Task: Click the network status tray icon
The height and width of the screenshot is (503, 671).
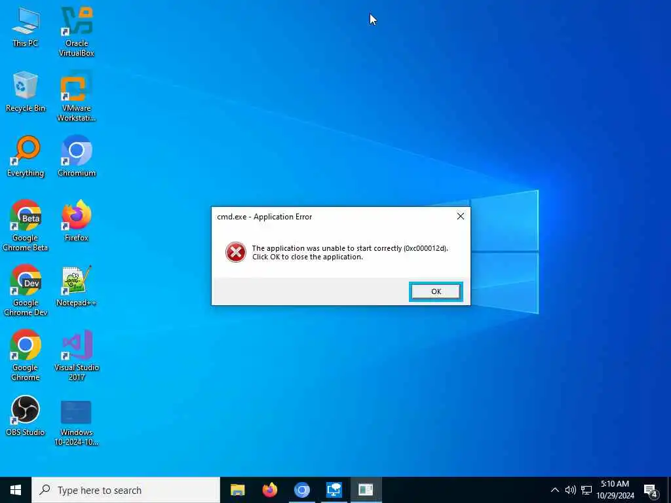Action: 586,490
